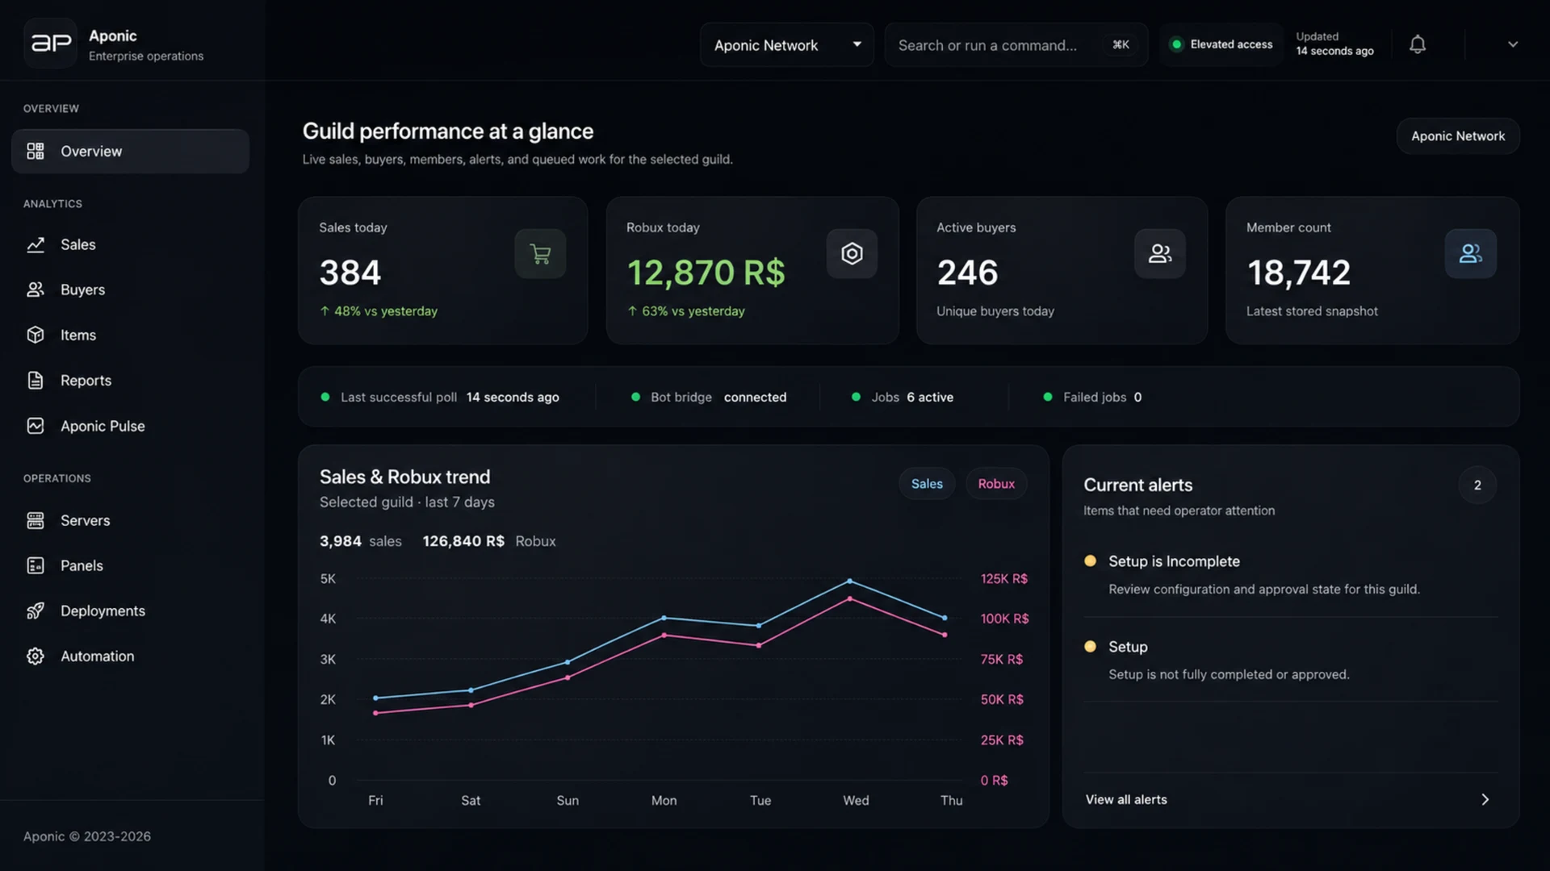This screenshot has height=871, width=1550.
Task: Open the Aponic Network guild dropdown
Action: coord(787,45)
